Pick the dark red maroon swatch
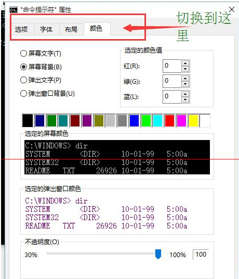Screen dimensions: 239x279 (x=75, y=121)
